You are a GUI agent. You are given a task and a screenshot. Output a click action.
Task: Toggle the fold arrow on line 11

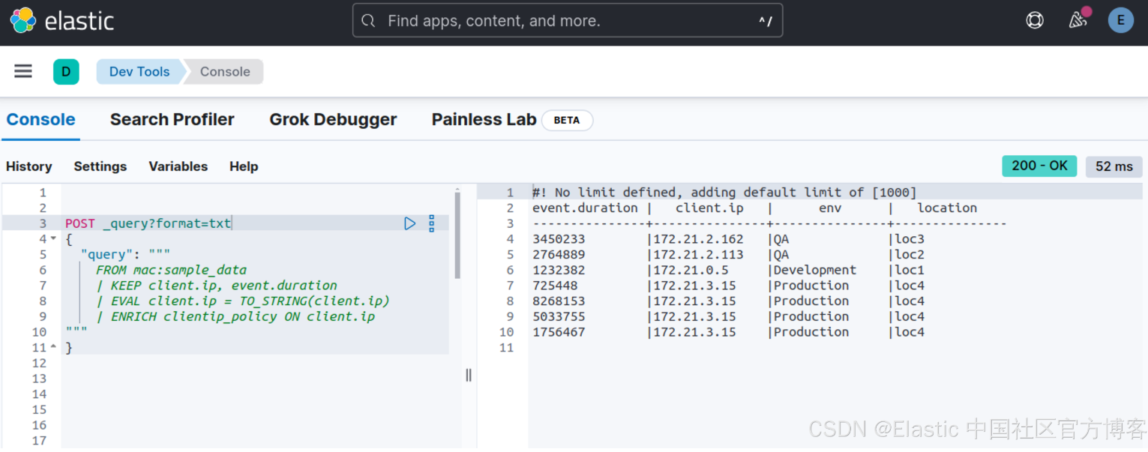pyautogui.click(x=53, y=348)
